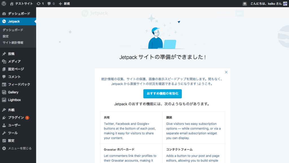289x163 pixels.
Task: Dismiss the welcome card with the X
Action: pyautogui.click(x=226, y=72)
